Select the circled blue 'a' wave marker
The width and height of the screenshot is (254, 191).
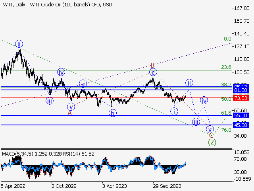83,84
